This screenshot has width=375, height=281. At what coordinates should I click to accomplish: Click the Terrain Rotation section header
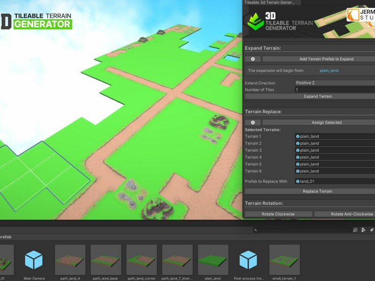[x=264, y=203]
